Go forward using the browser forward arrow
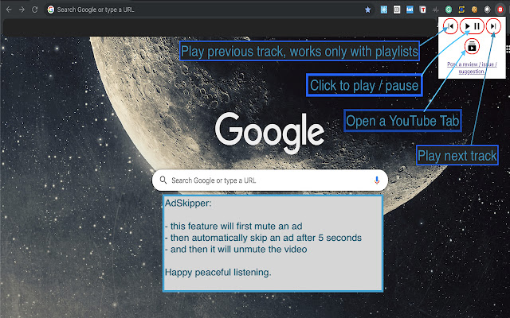The height and width of the screenshot is (318, 510). (x=22, y=10)
